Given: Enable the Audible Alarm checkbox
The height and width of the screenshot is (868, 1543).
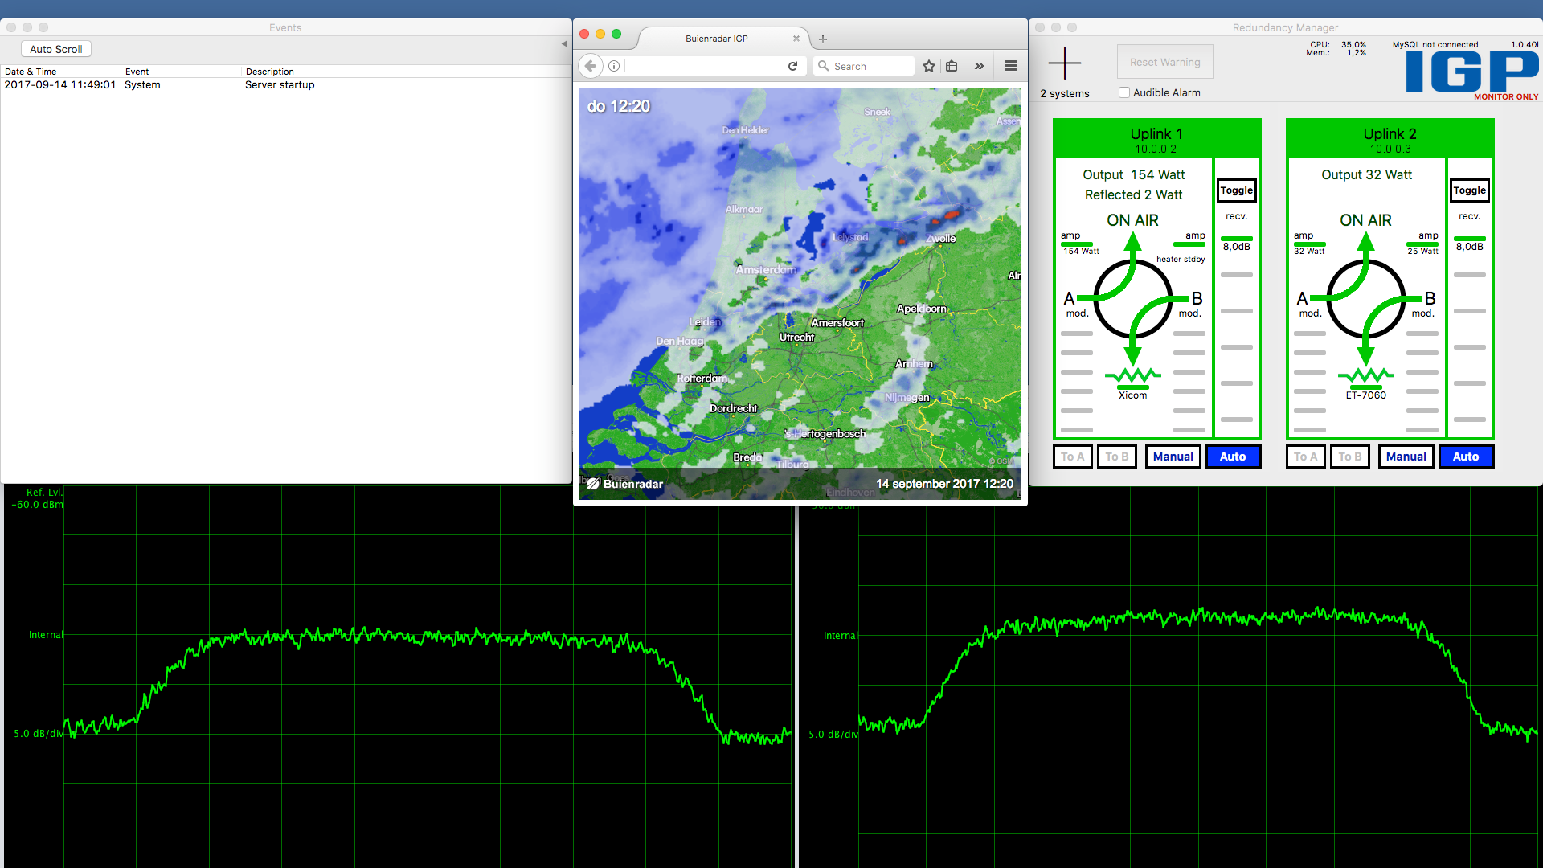Looking at the screenshot, I should (1124, 92).
